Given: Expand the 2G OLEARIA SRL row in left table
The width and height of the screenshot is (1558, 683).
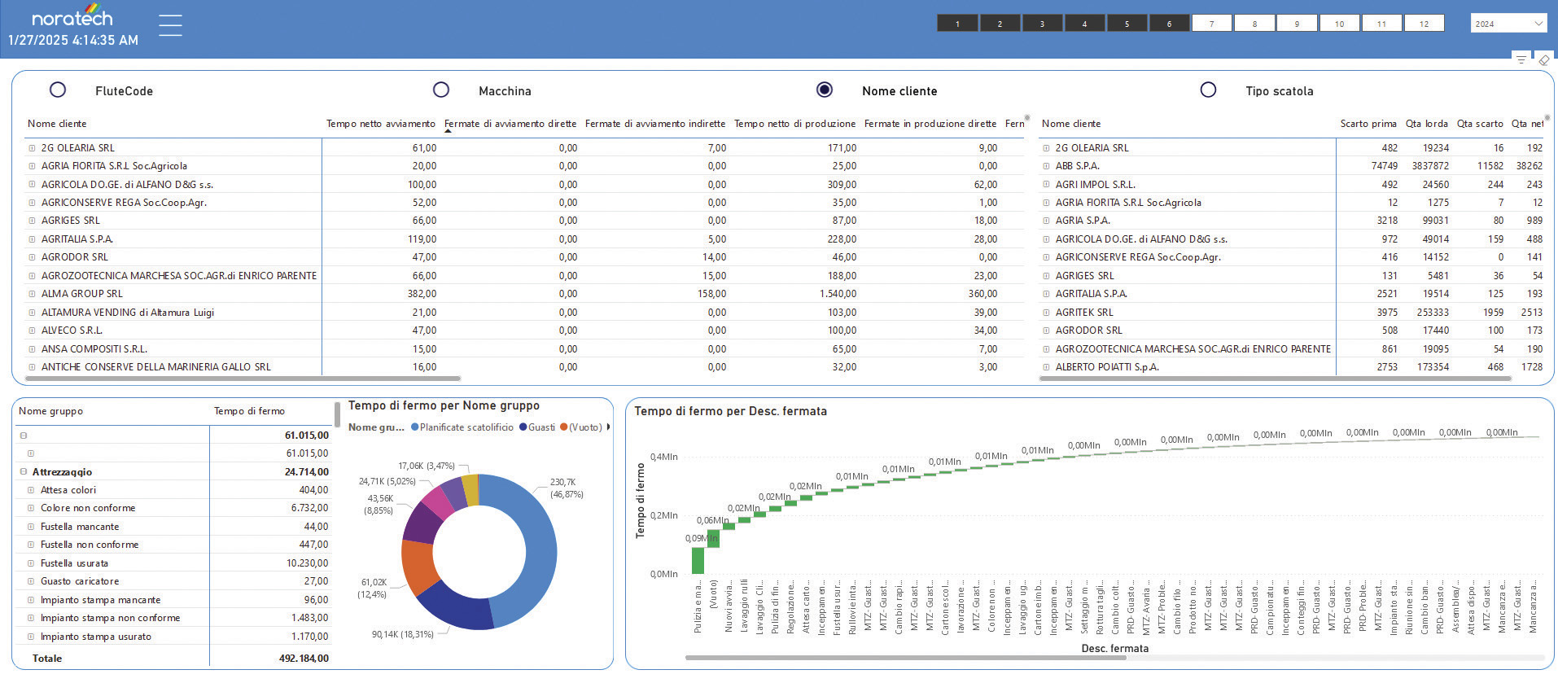Looking at the screenshot, I should [x=32, y=148].
